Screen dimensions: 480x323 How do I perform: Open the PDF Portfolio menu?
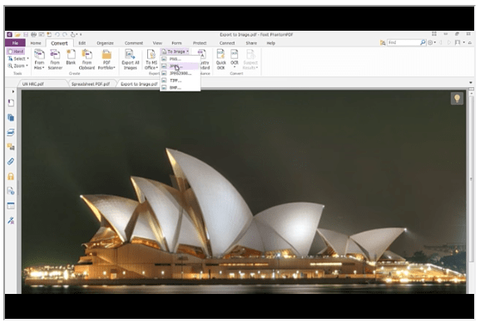pyautogui.click(x=106, y=59)
